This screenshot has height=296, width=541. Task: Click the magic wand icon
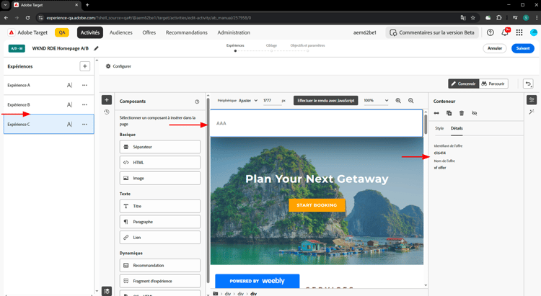point(532,112)
